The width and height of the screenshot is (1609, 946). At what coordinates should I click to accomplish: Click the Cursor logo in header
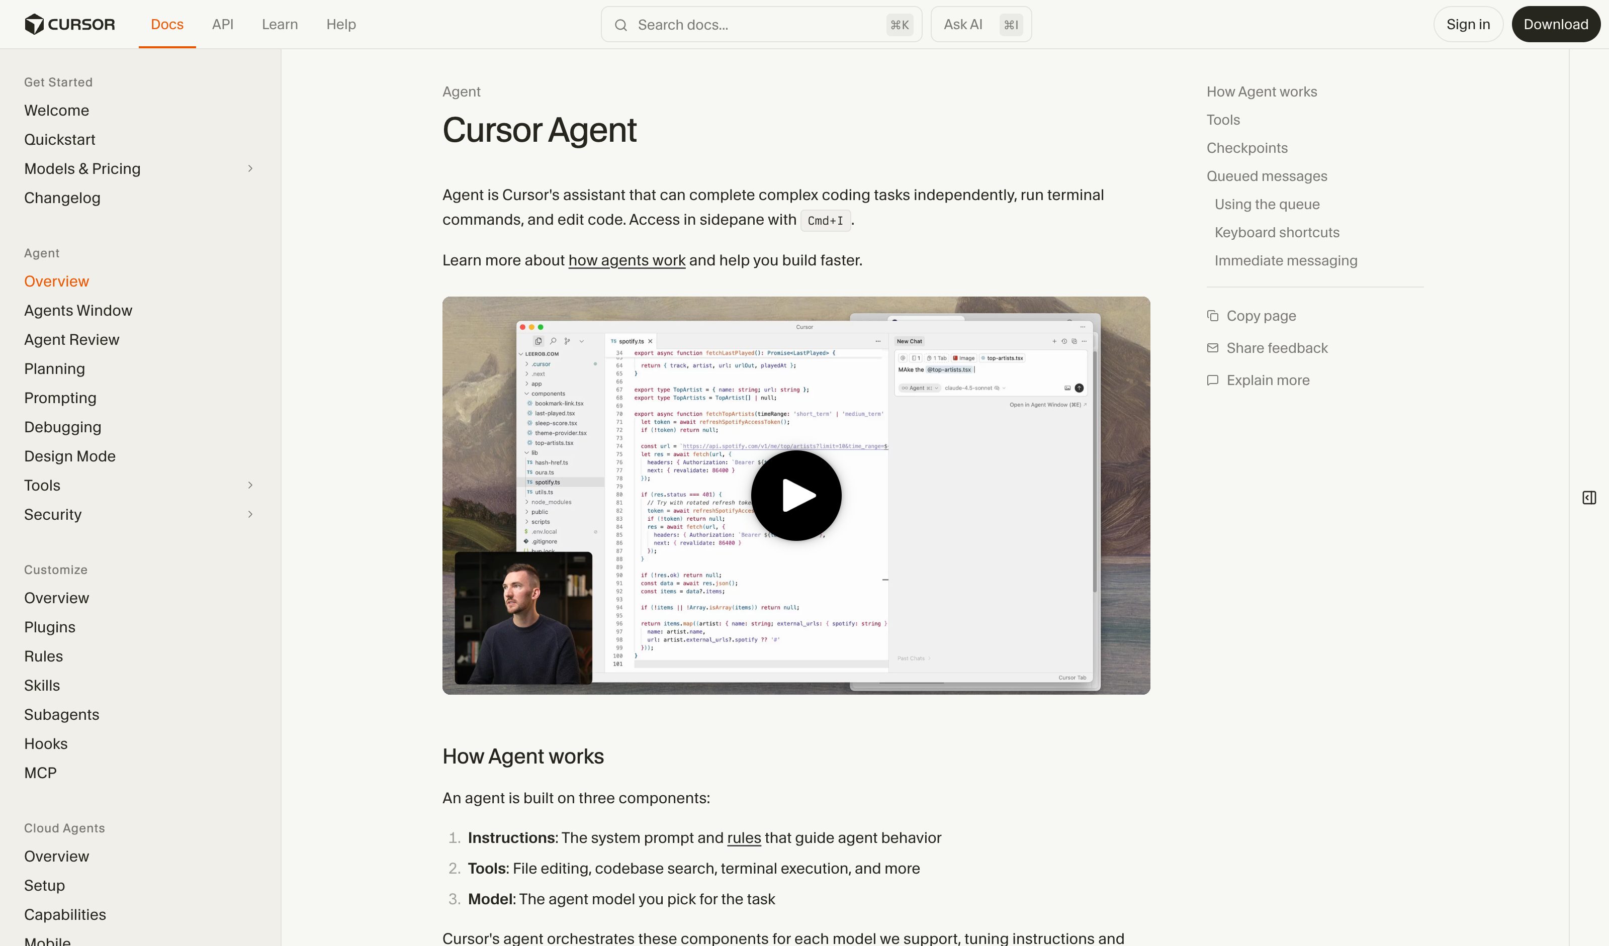[x=69, y=24]
